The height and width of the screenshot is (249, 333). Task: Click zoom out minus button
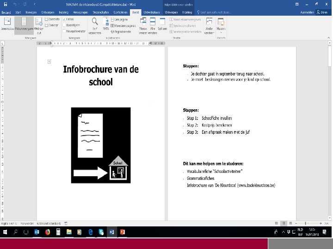tap(296, 223)
